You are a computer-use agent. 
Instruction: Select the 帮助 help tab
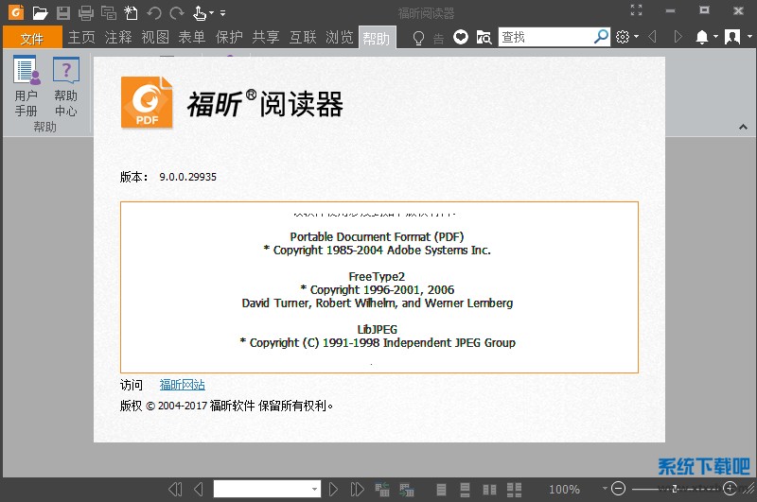pyautogui.click(x=377, y=38)
